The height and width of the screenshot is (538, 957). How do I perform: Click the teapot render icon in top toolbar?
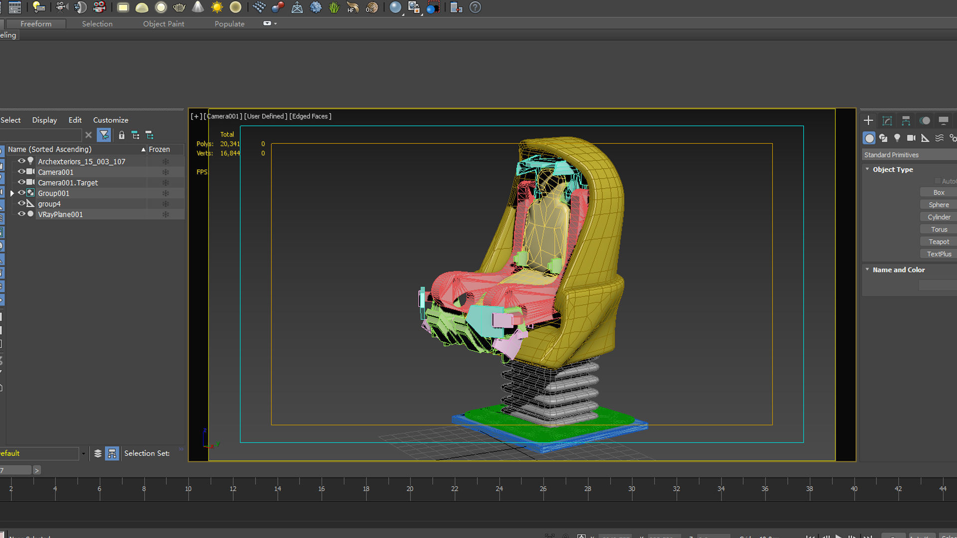179,7
